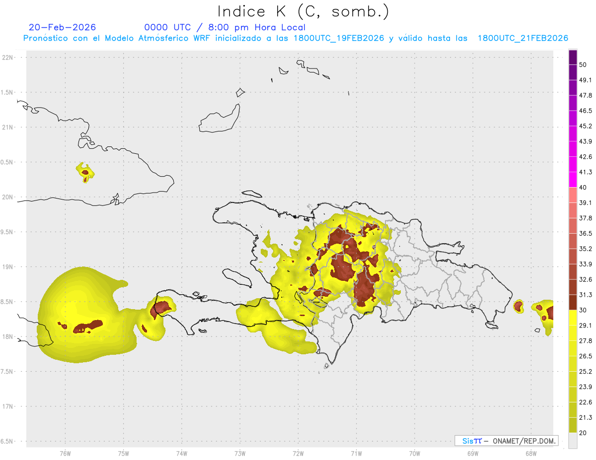
Task: Pick the gray swatch below the 20 label
Action: point(573,441)
